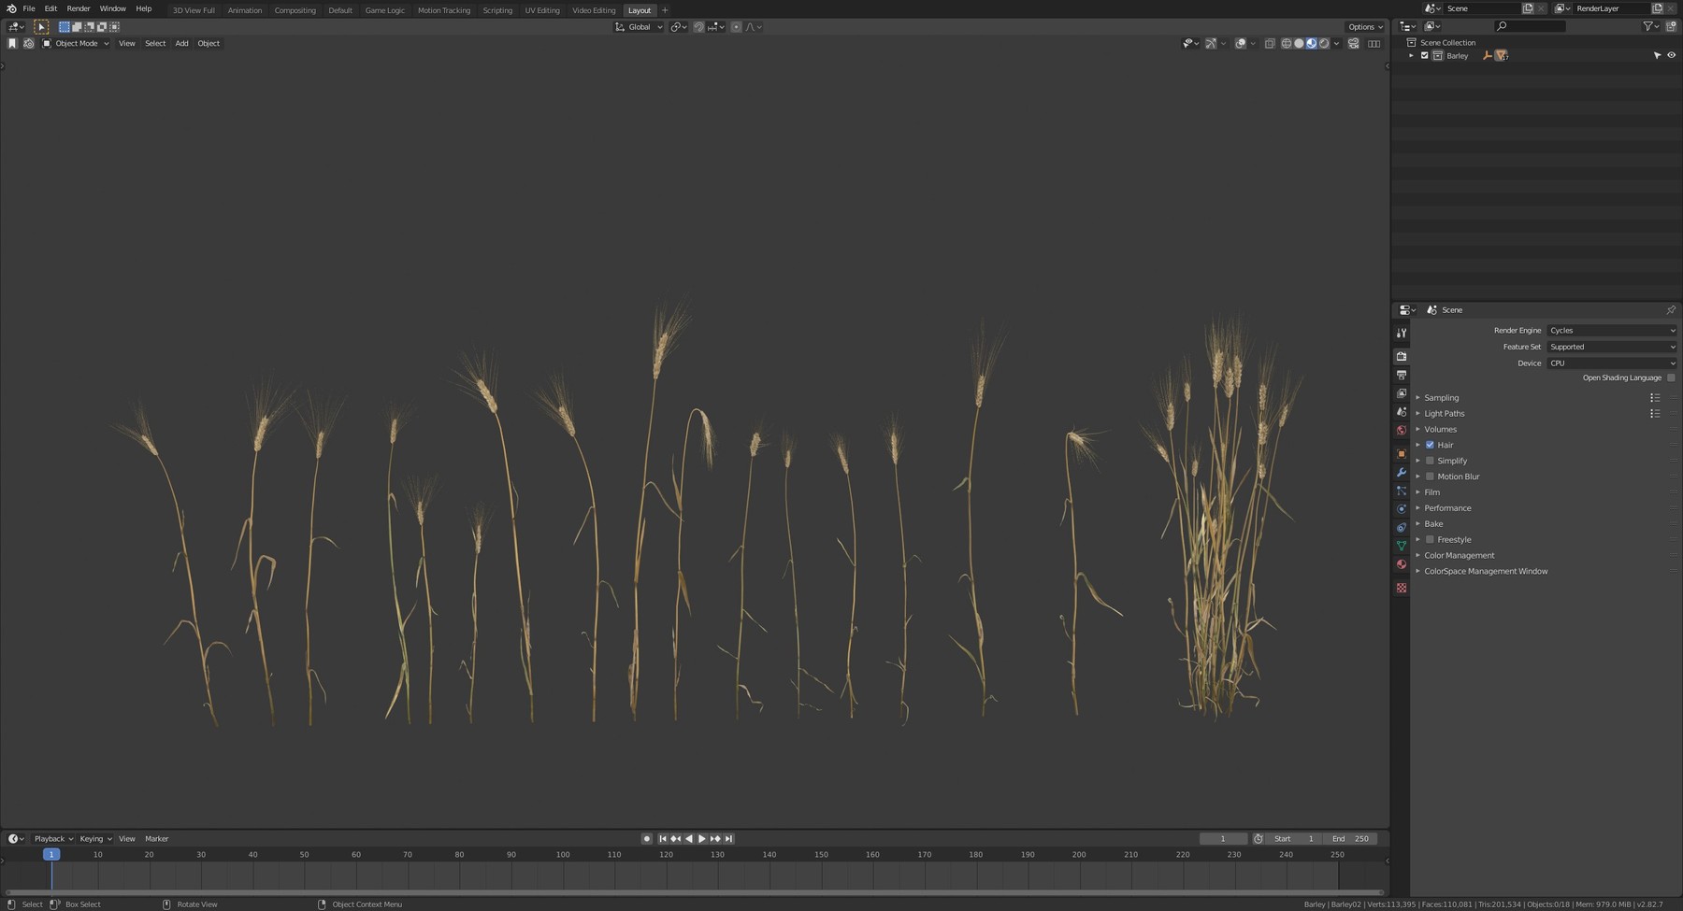Switch to Wireframe viewport shading
1683x911 pixels.
tap(1287, 43)
